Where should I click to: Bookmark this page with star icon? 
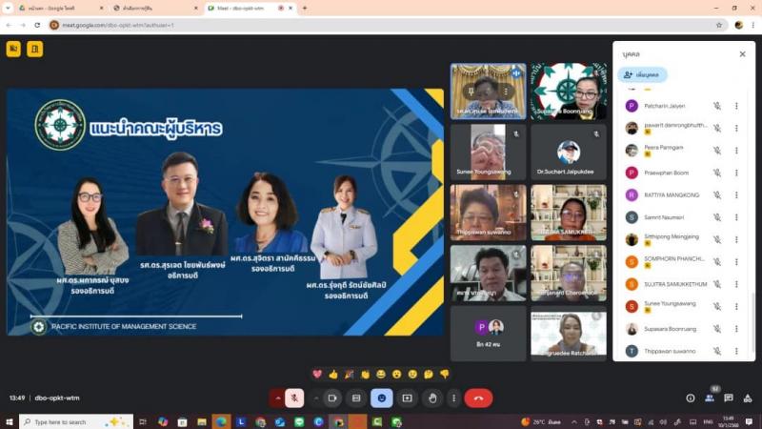tap(719, 25)
